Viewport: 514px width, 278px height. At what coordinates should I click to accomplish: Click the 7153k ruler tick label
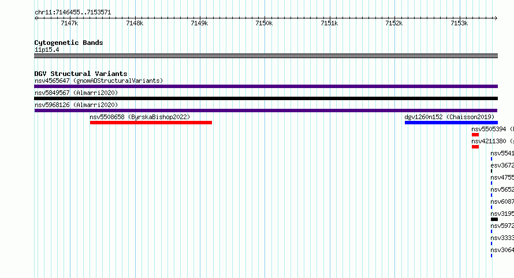[459, 23]
